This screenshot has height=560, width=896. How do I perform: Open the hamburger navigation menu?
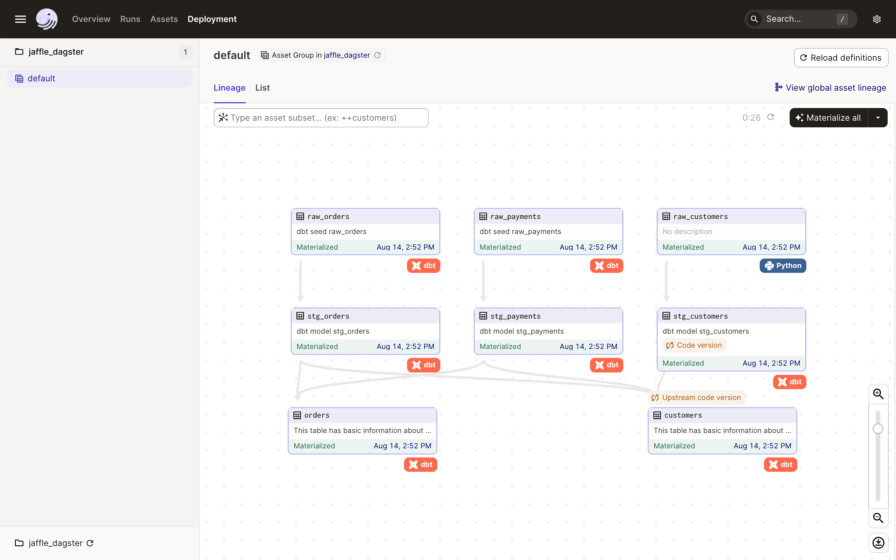[x=20, y=19]
